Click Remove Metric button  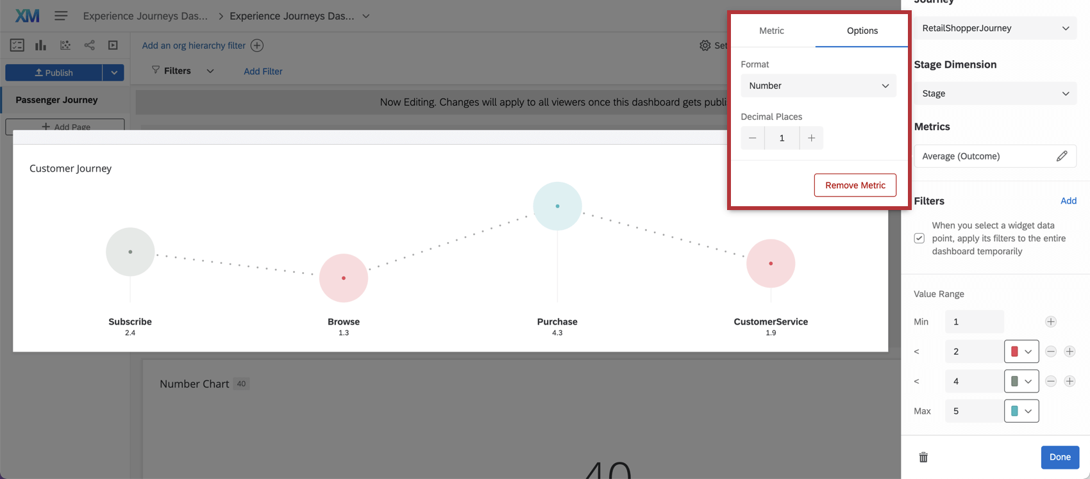tap(855, 185)
